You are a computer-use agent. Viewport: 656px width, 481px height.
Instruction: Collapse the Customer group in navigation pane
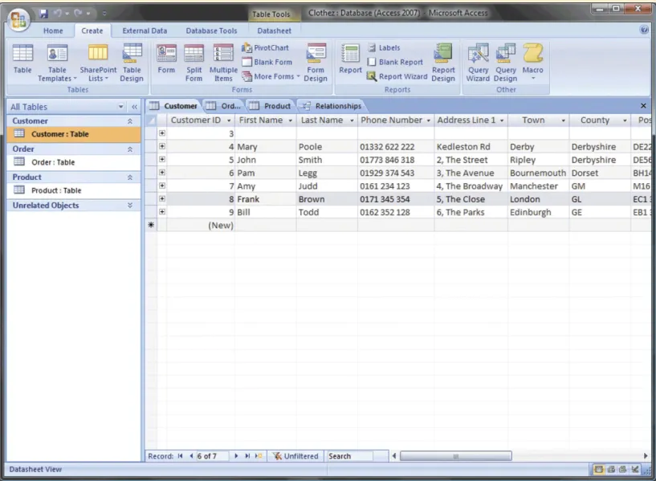130,121
